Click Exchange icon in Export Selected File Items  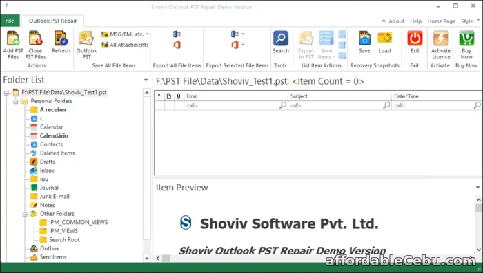pos(235,34)
